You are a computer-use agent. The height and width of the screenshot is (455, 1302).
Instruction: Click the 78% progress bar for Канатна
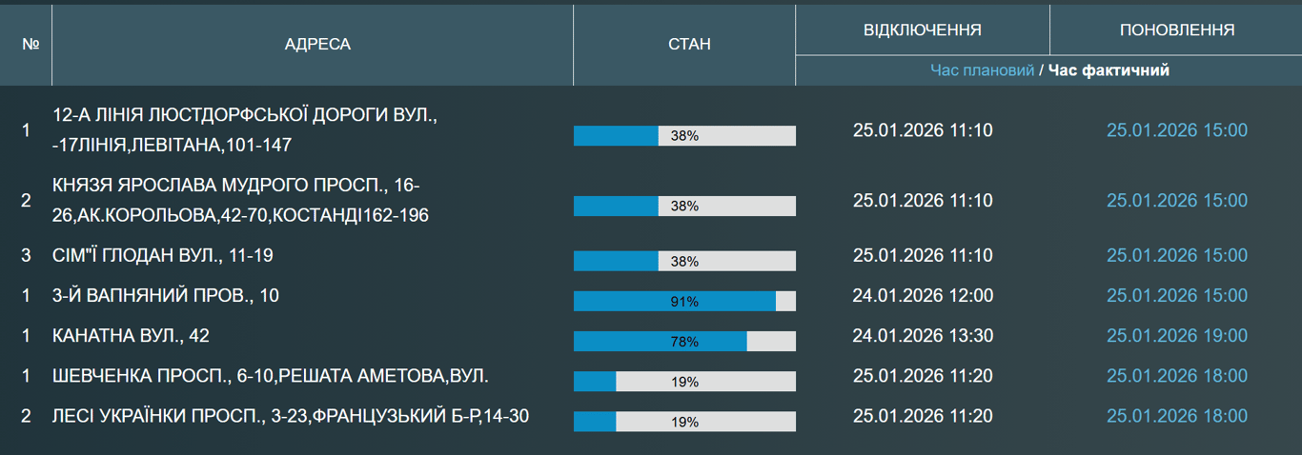point(683,341)
